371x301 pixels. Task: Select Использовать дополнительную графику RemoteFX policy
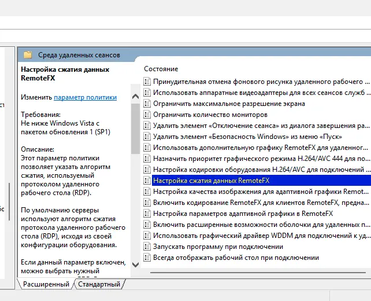(260, 148)
